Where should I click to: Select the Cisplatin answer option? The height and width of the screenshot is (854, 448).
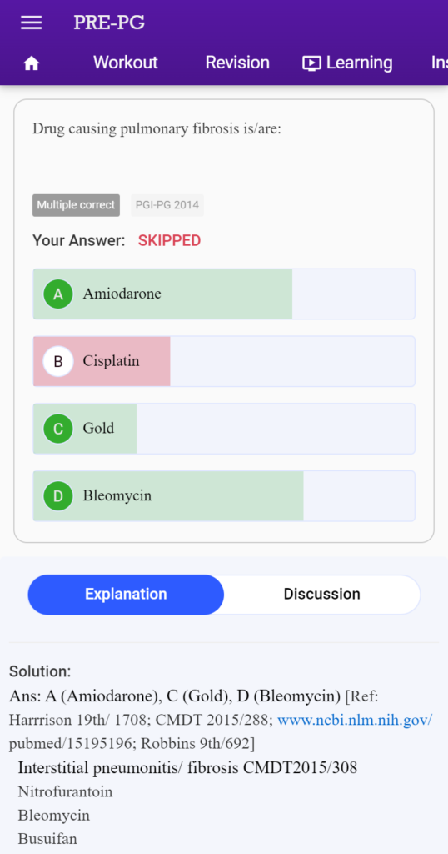224,361
